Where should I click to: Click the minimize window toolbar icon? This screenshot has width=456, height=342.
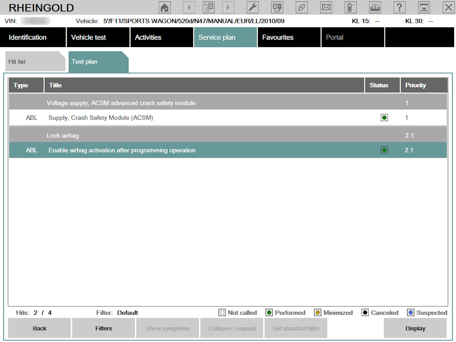click(x=424, y=7)
